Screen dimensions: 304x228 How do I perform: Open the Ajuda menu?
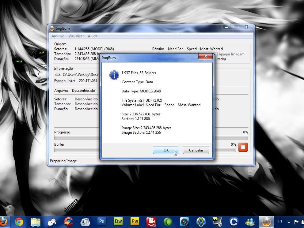[x=93, y=36]
